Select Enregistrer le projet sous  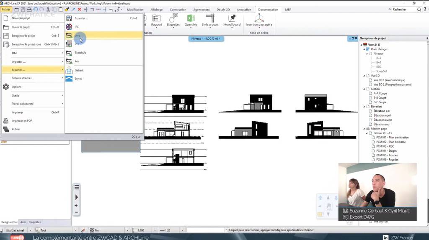(33, 44)
